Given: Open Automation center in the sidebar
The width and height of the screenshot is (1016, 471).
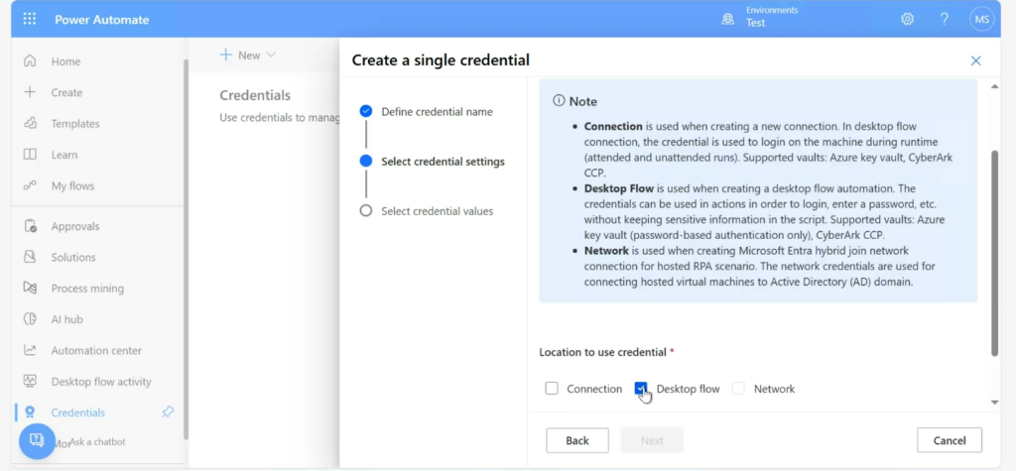Looking at the screenshot, I should (97, 350).
